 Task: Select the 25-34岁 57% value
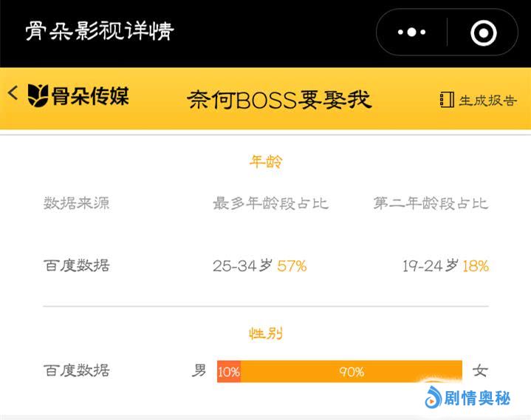coord(259,266)
